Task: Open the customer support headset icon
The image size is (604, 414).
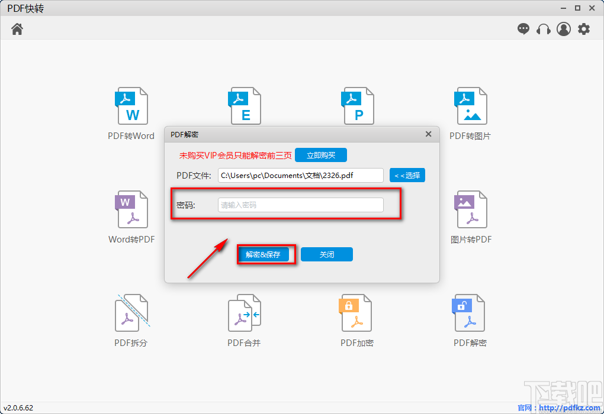Action: click(x=543, y=28)
